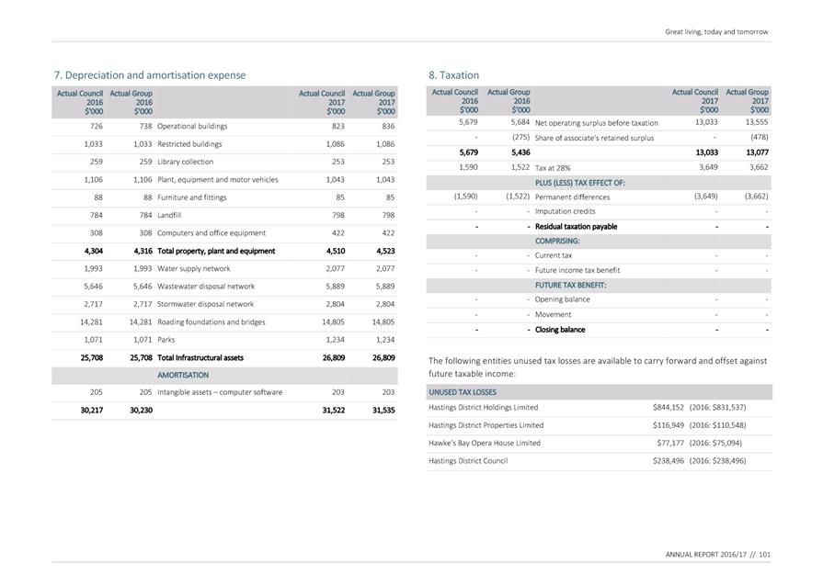Click the 'COMPRISING:' section header
Image resolution: width=823 pixels, height=586 pixels.
pyautogui.click(x=557, y=242)
